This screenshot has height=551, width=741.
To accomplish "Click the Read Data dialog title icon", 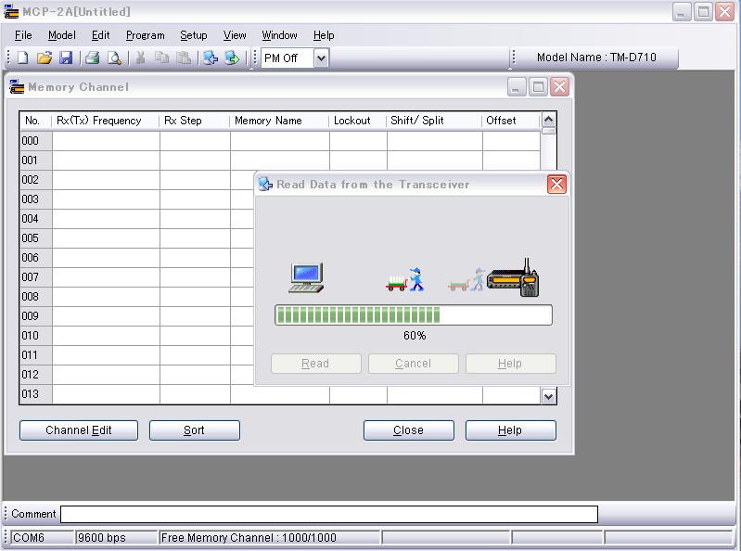I will coord(265,185).
